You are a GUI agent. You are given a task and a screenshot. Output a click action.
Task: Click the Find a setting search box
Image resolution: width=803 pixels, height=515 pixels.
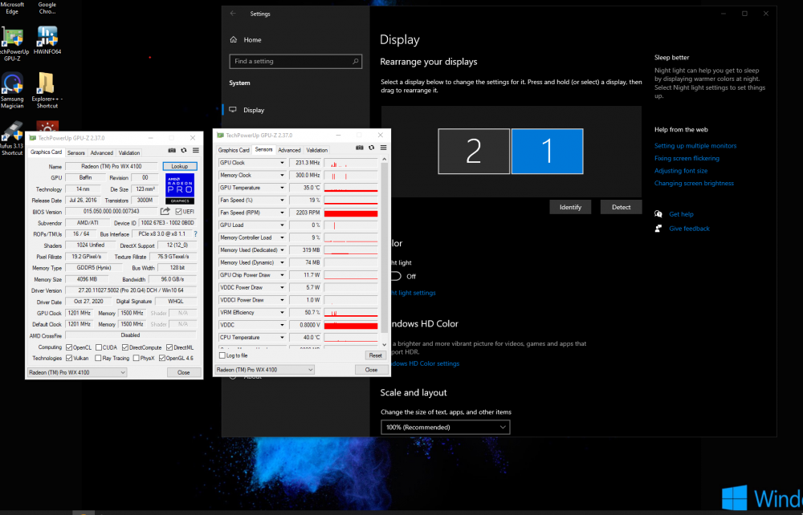pos(296,62)
